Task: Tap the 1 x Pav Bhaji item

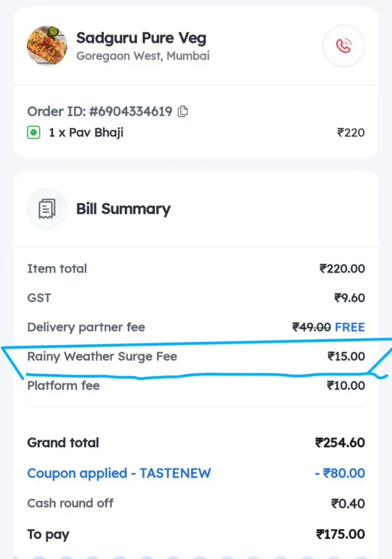Action: pos(86,133)
